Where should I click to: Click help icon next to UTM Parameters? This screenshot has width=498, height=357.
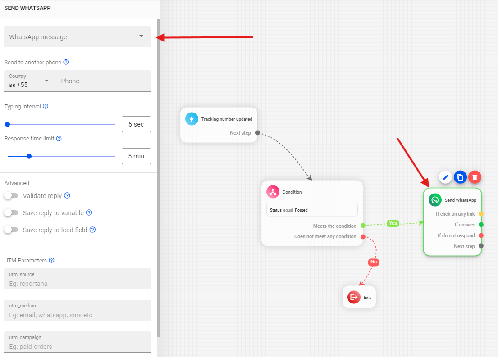coord(51,260)
